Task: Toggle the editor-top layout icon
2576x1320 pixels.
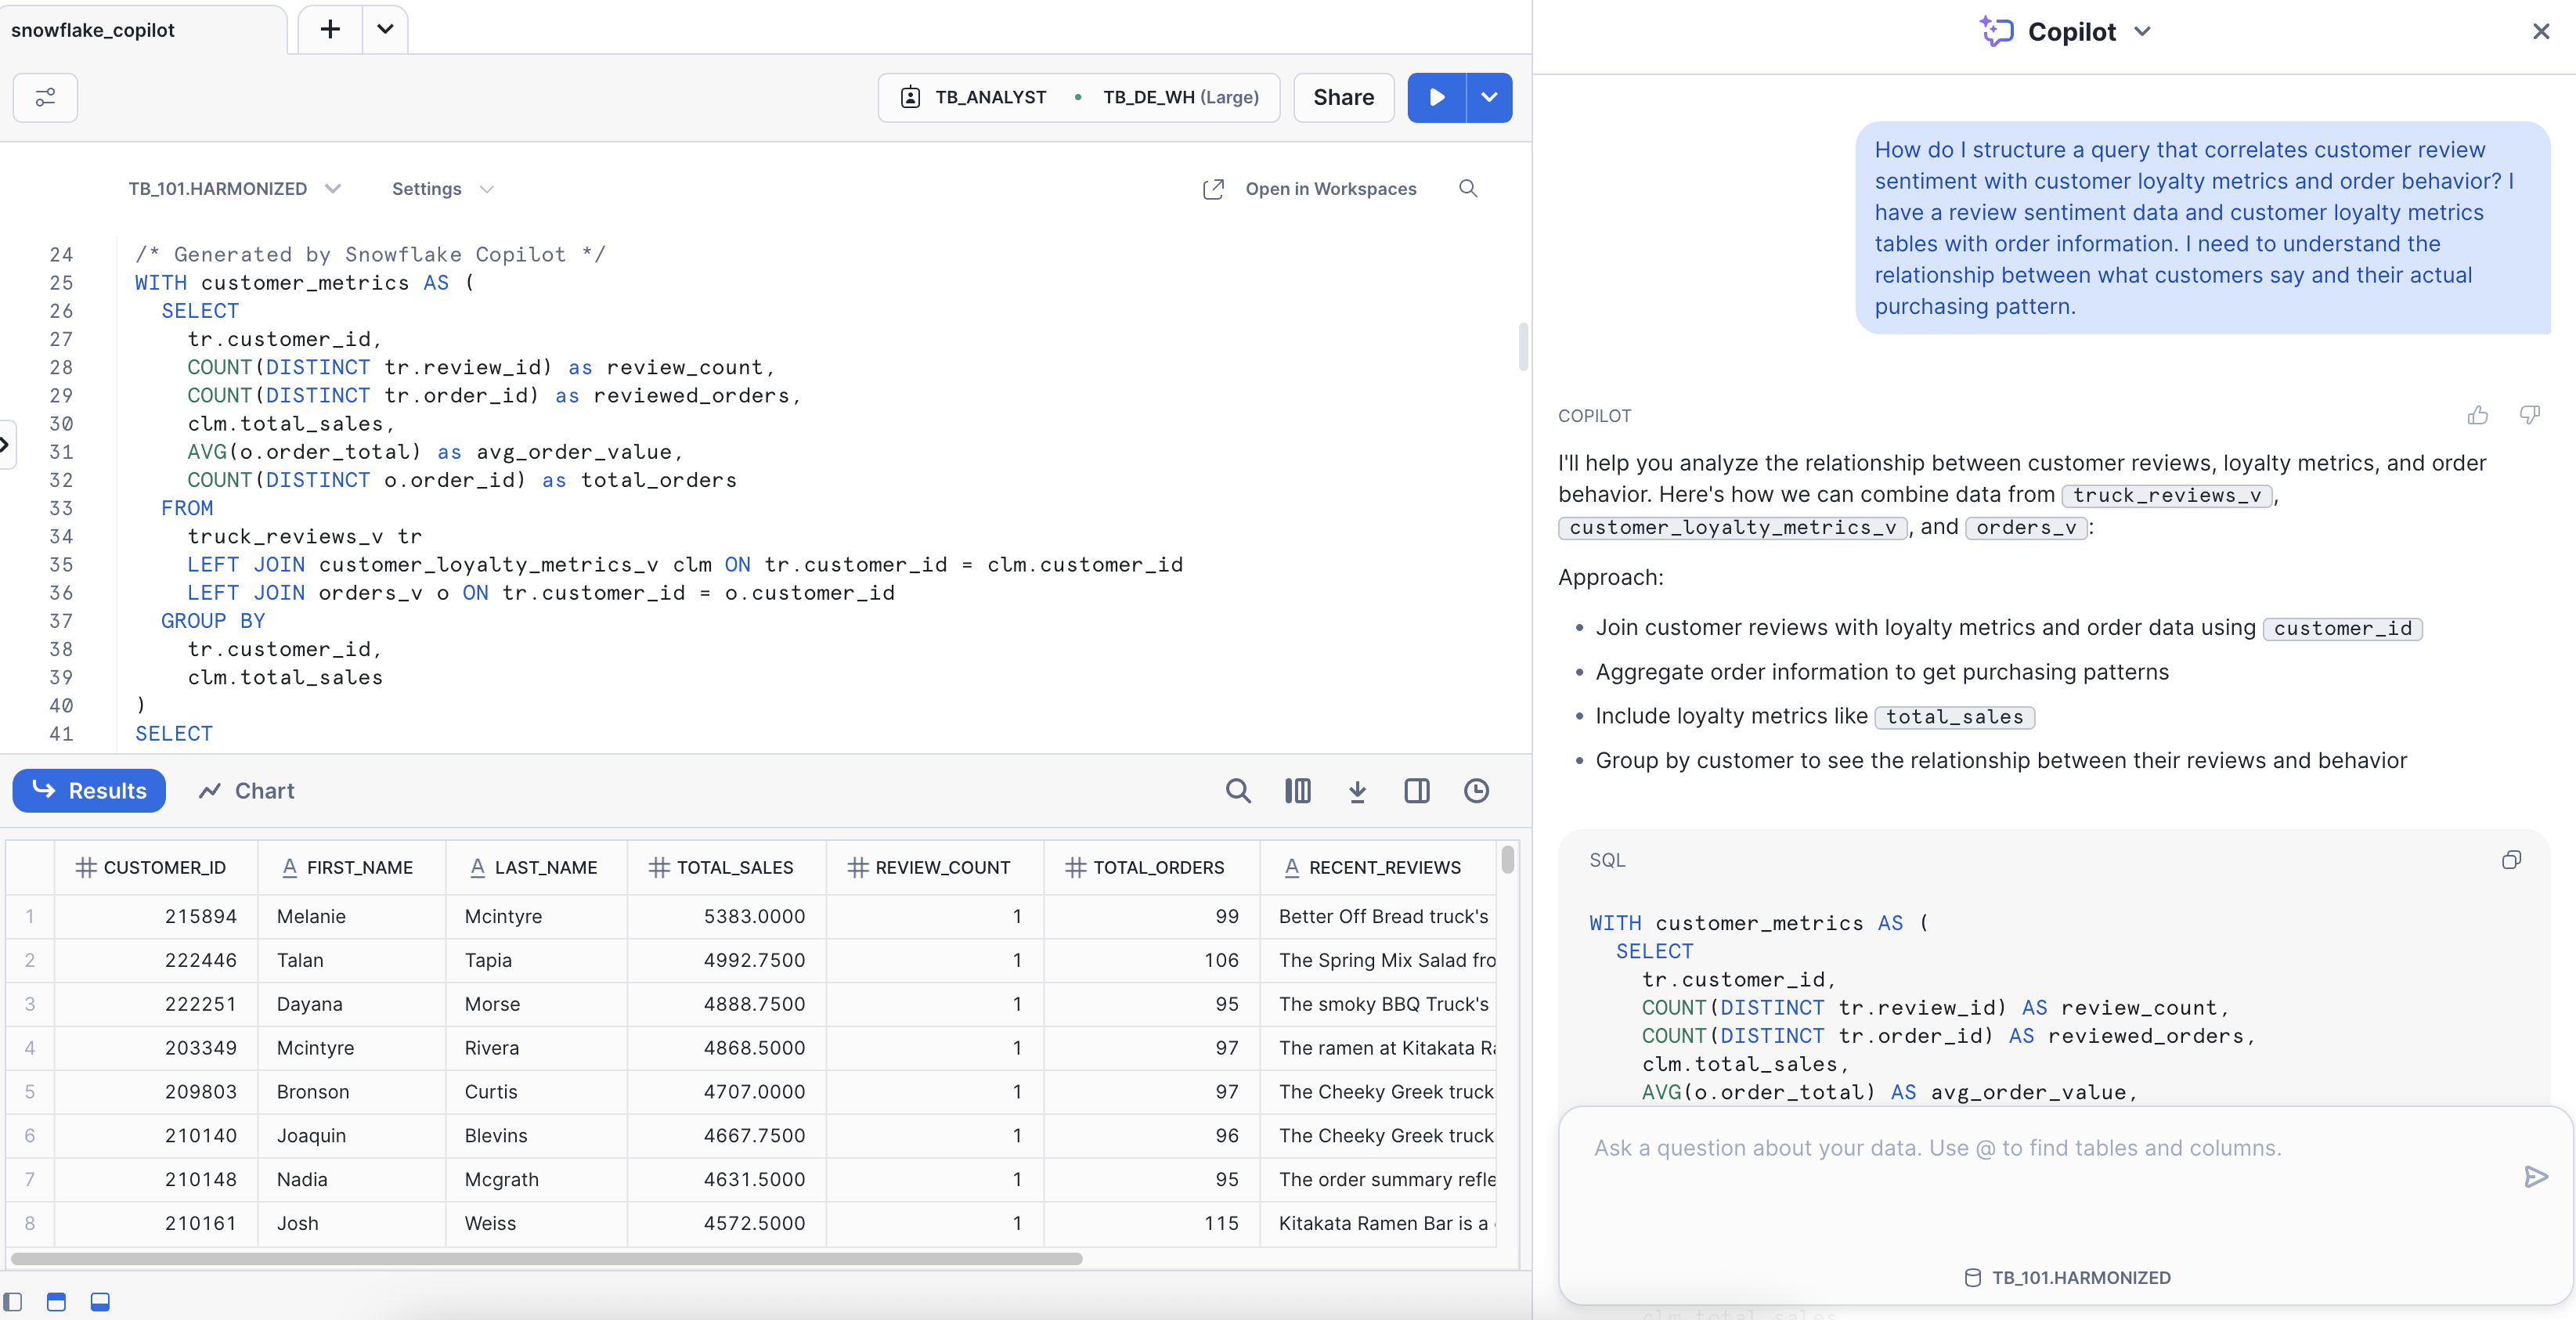Action: (x=56, y=1301)
